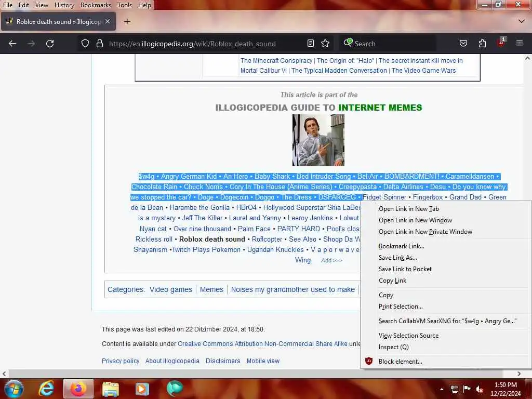
Task: Show hidden tray icons arrow
Action: 442,389
